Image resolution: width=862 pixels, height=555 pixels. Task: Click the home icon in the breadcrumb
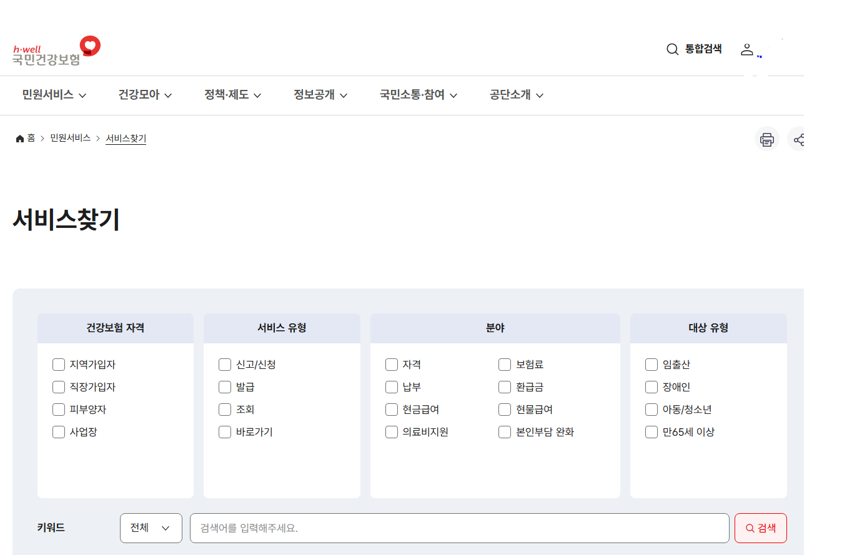pyautogui.click(x=19, y=138)
